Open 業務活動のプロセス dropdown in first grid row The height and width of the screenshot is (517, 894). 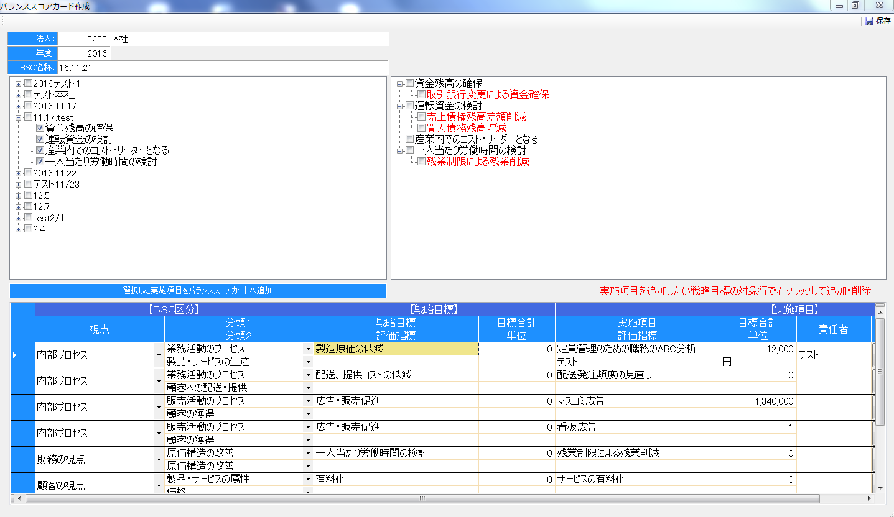[x=308, y=349]
